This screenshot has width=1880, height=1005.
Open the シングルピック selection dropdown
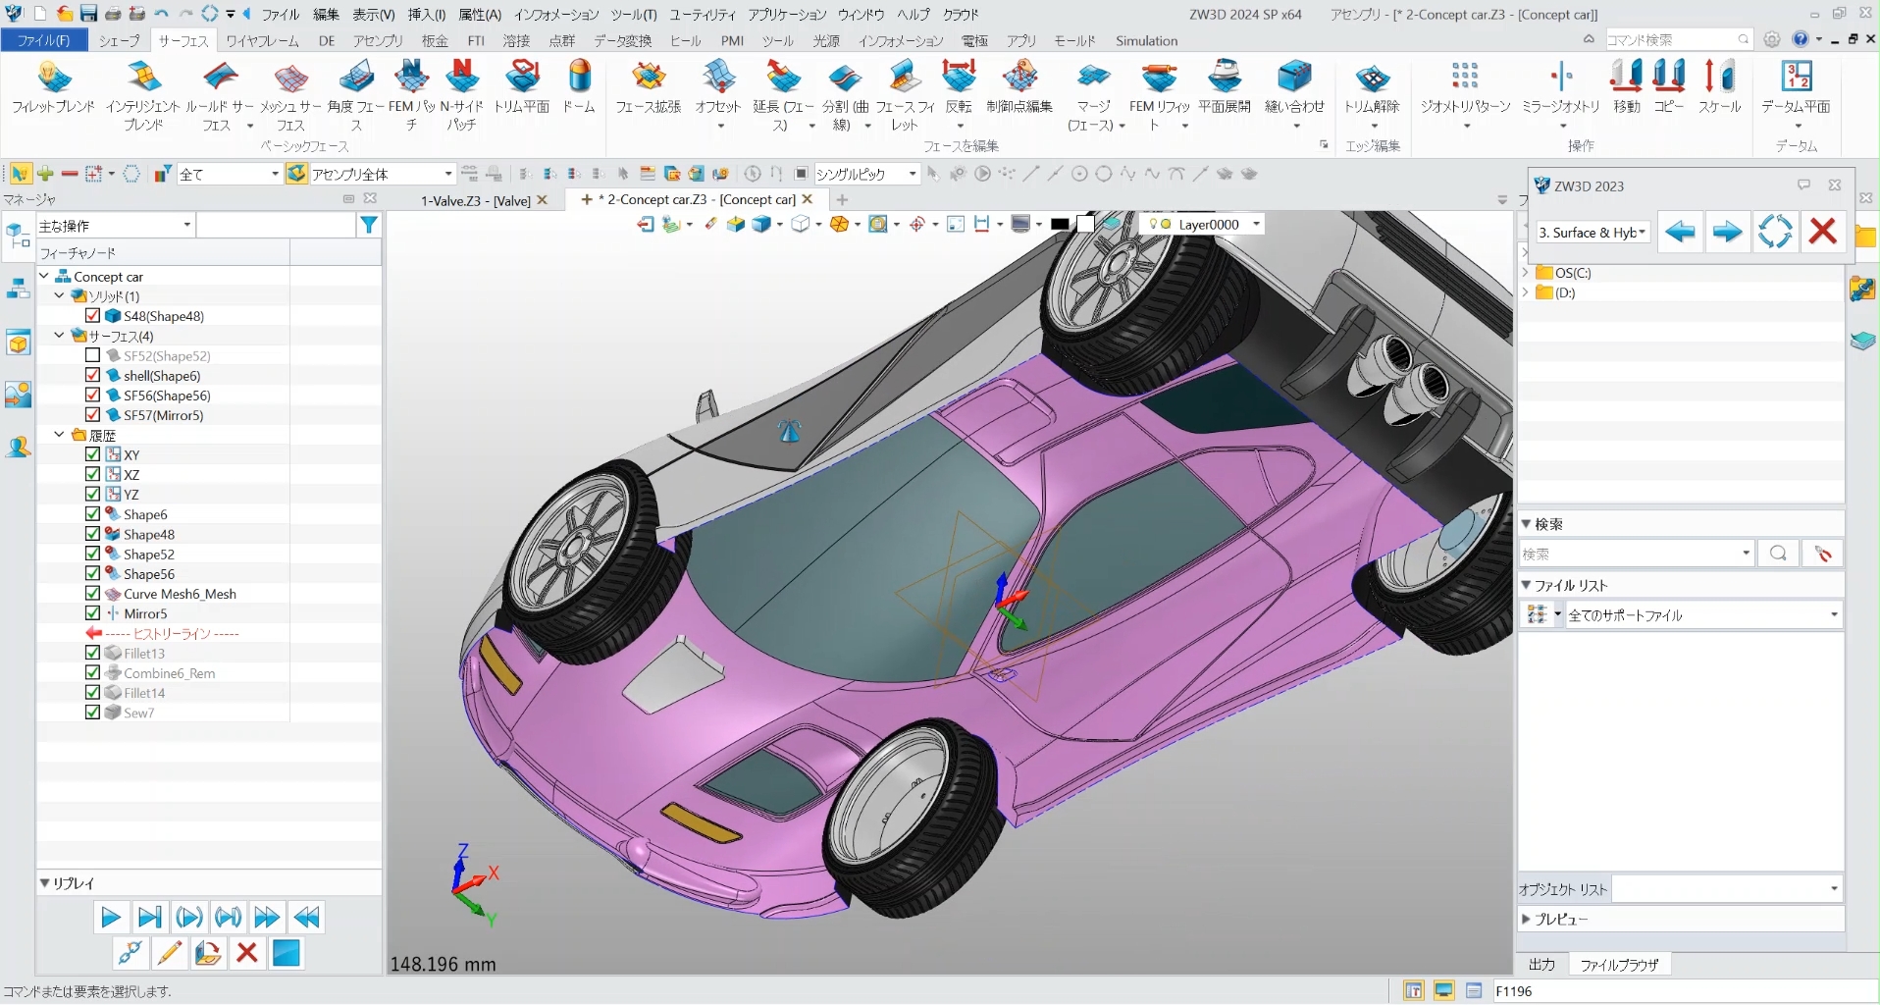click(866, 174)
